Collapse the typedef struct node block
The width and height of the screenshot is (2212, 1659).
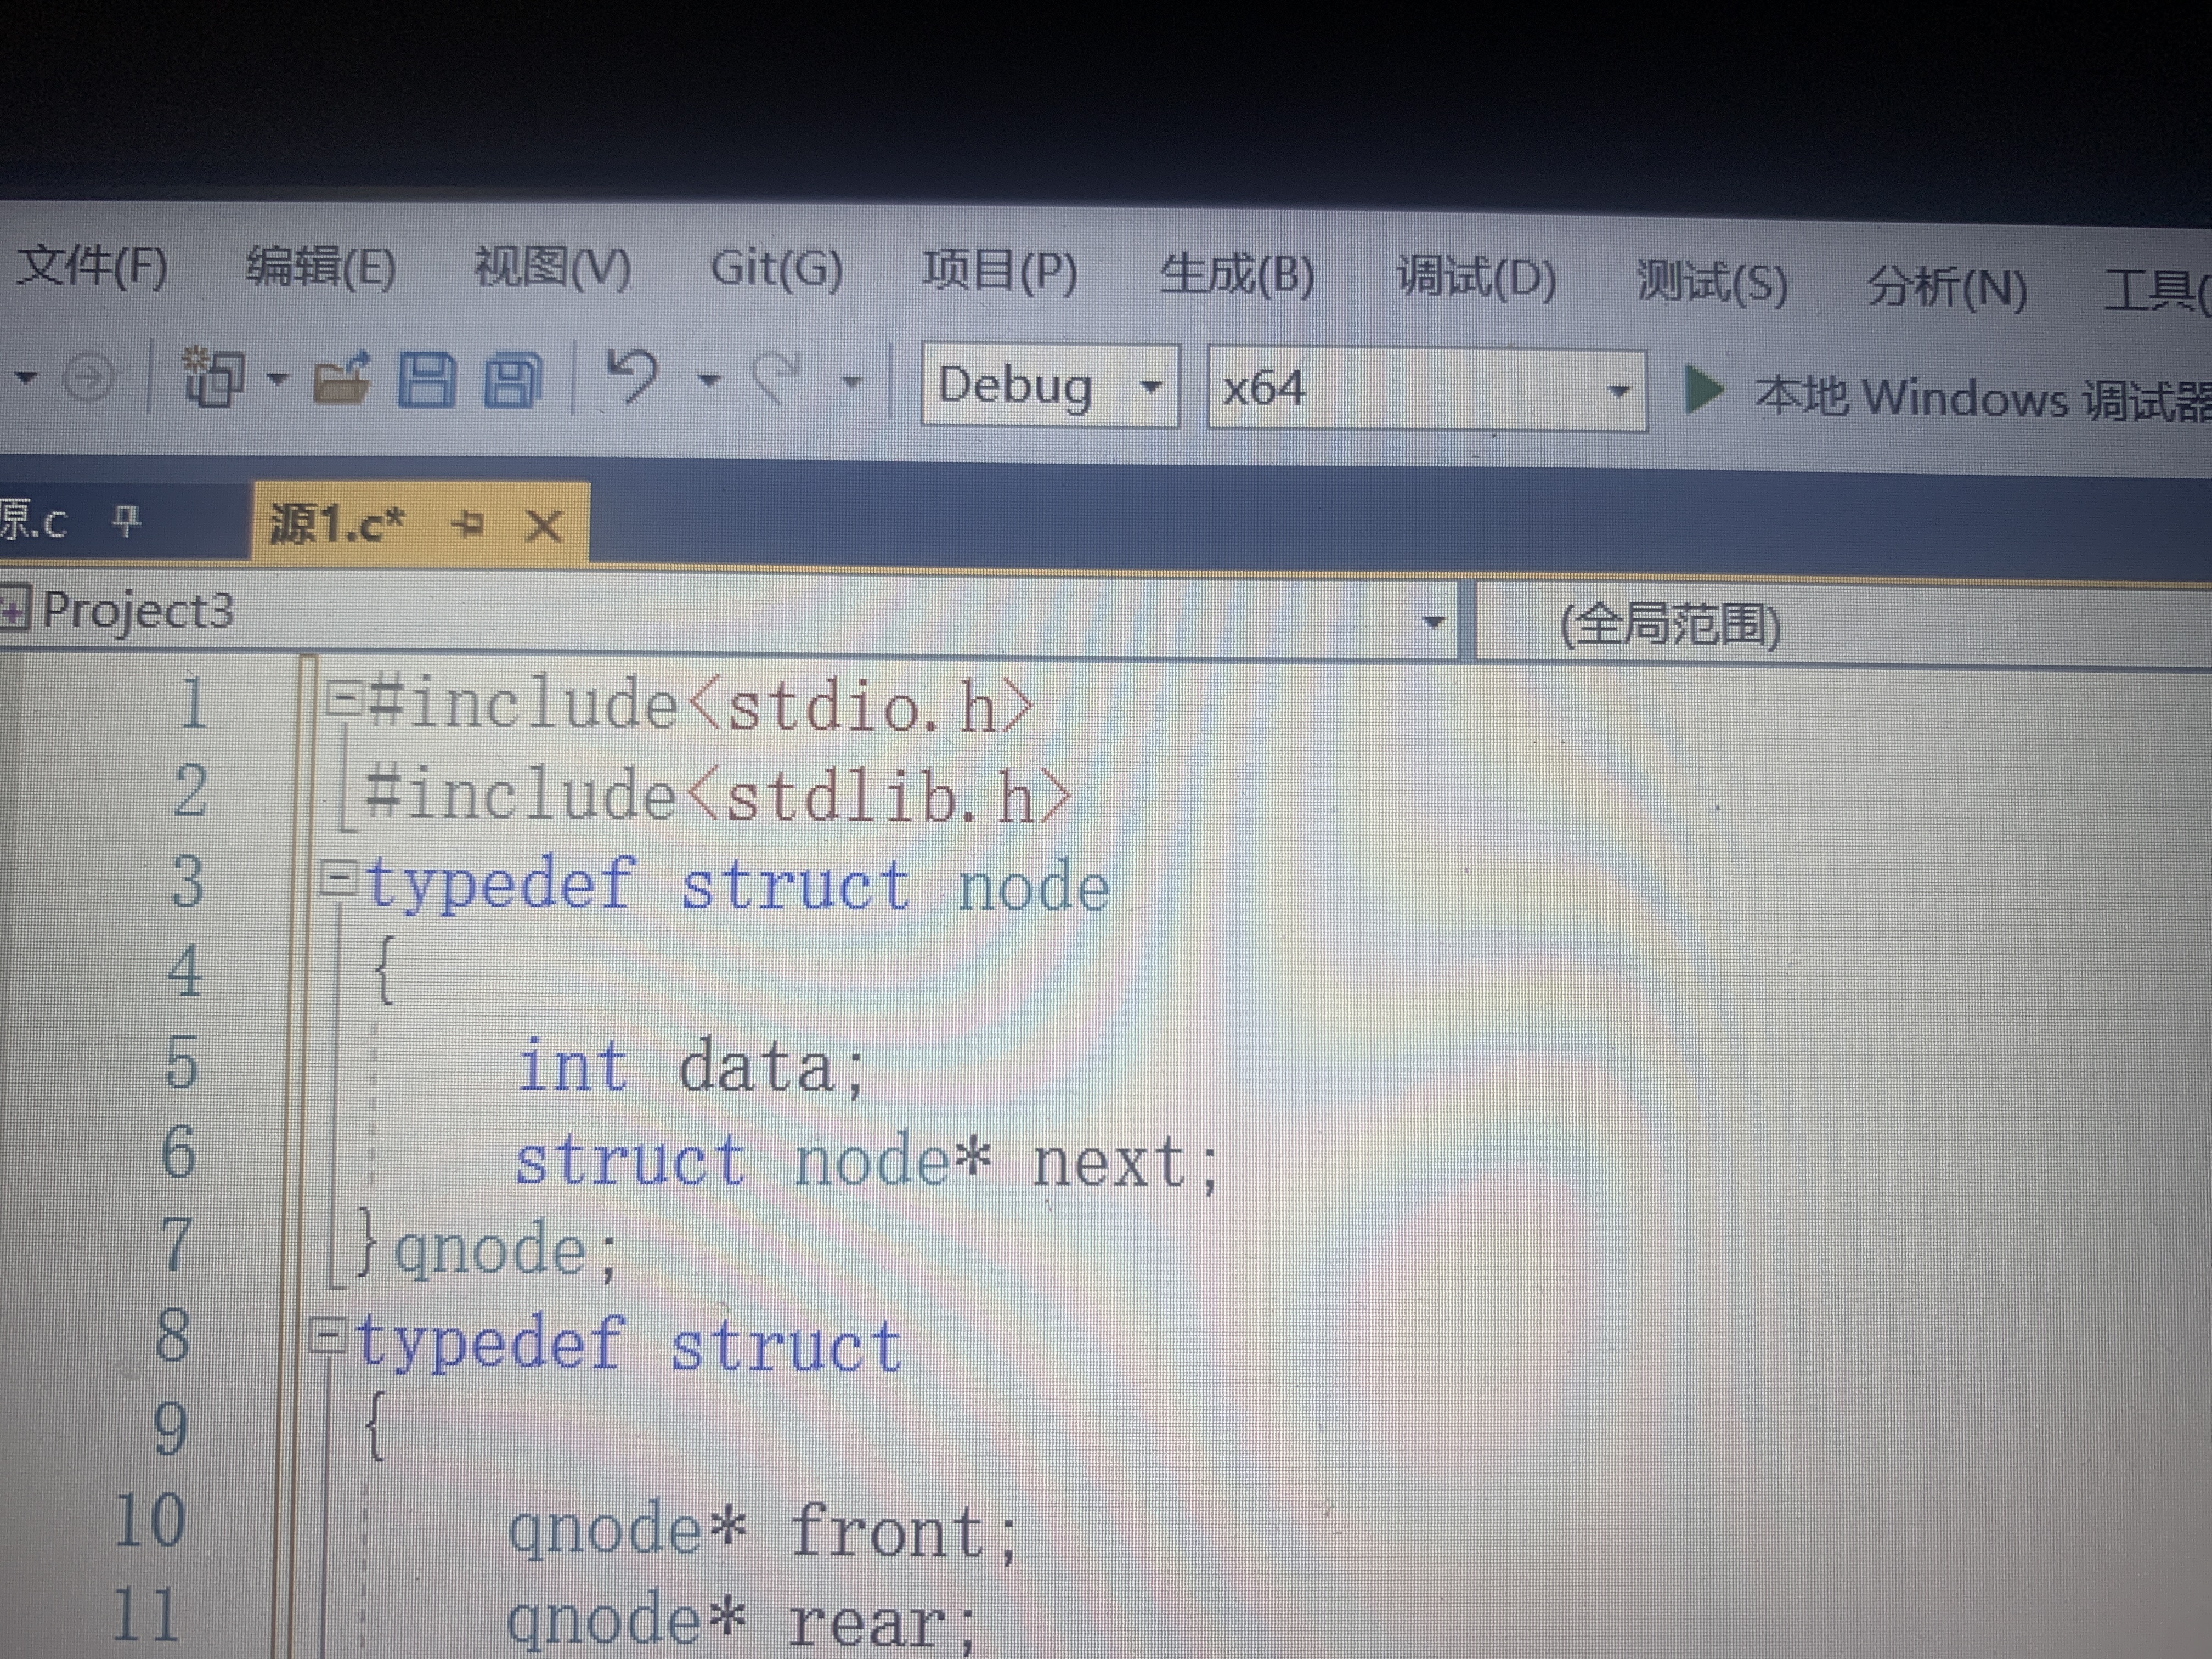[x=338, y=880]
